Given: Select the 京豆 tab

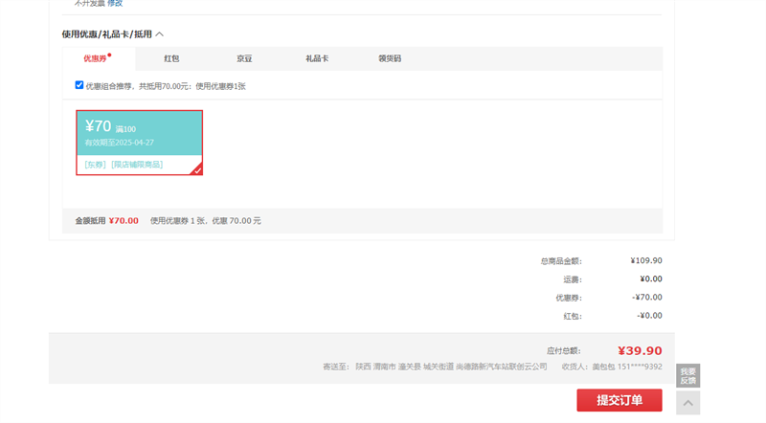Looking at the screenshot, I should click(x=244, y=58).
